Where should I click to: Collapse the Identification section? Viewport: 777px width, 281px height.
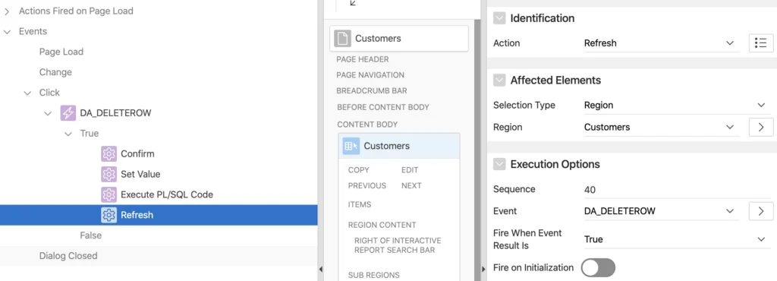pos(499,18)
